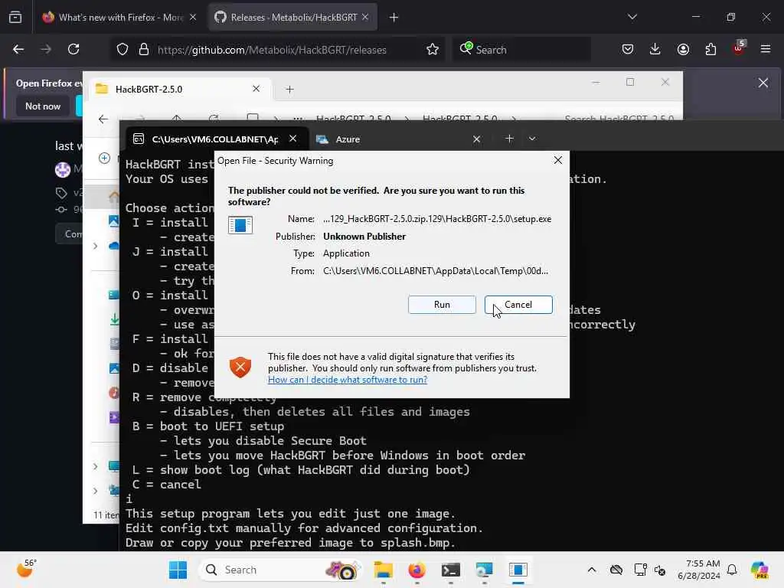Click the tracking protection shield icon
Image resolution: width=784 pixels, height=588 pixels.
coord(122,50)
